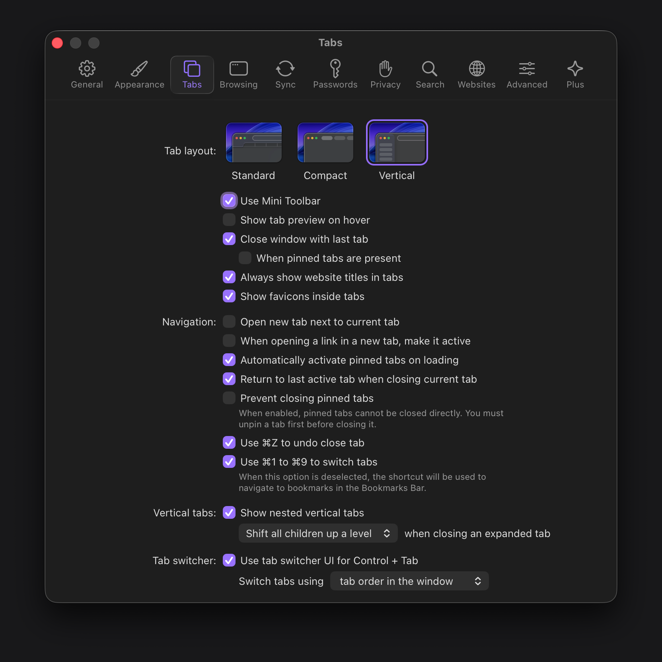Enable Prevent closing pinned tabs
The width and height of the screenshot is (662, 662).
click(229, 398)
